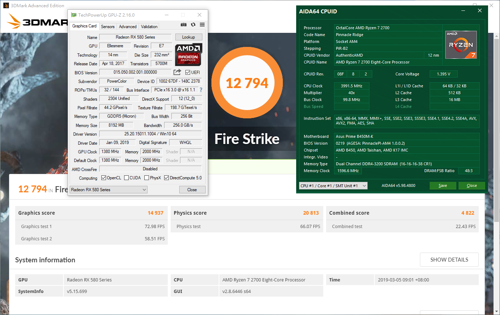Screen dimensions: 500x315
Task: Click the Subvendor PowerColor field
Action: (117, 81)
